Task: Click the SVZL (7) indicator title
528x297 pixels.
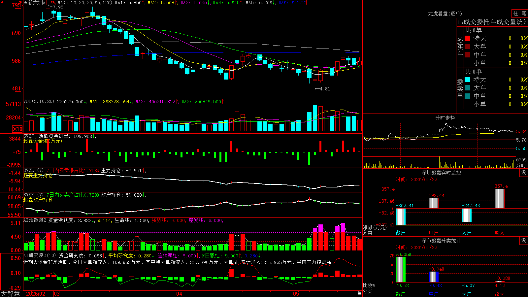Action: tap(33, 171)
